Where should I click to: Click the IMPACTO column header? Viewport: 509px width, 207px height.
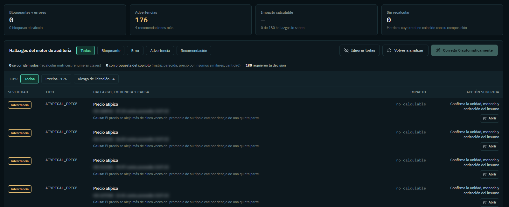click(x=418, y=92)
